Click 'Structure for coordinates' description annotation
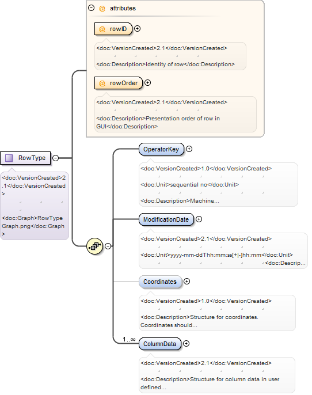 point(199,321)
